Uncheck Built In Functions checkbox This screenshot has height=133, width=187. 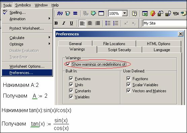[71, 78]
